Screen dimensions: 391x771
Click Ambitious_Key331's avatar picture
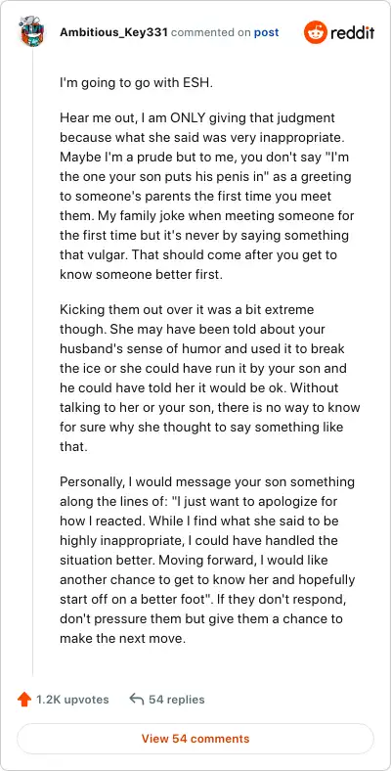point(32,31)
